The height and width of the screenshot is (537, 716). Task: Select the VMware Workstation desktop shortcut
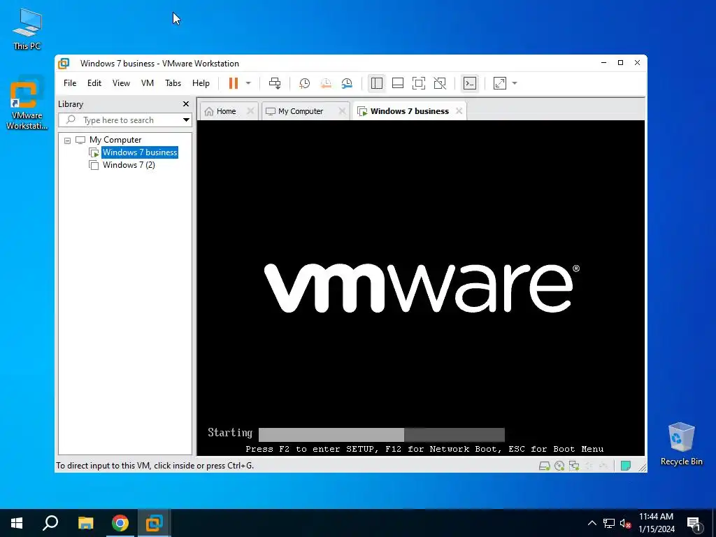pos(27,103)
